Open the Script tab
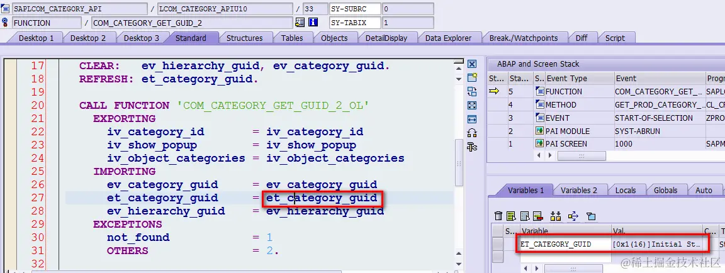Viewport: 725px width, 273px height. click(615, 38)
